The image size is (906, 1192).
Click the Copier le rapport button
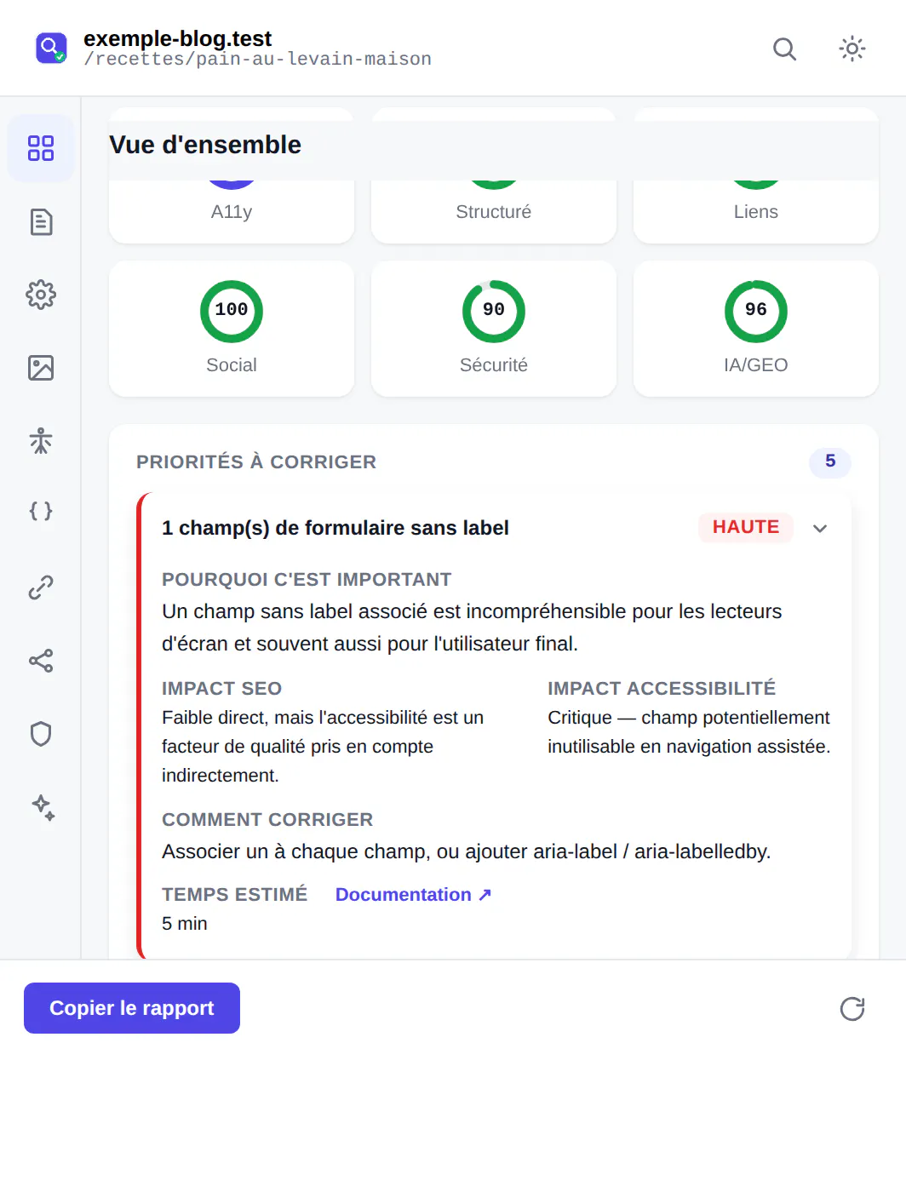(x=132, y=1008)
